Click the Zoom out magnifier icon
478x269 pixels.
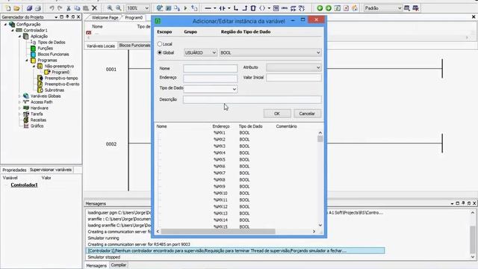[118, 8]
